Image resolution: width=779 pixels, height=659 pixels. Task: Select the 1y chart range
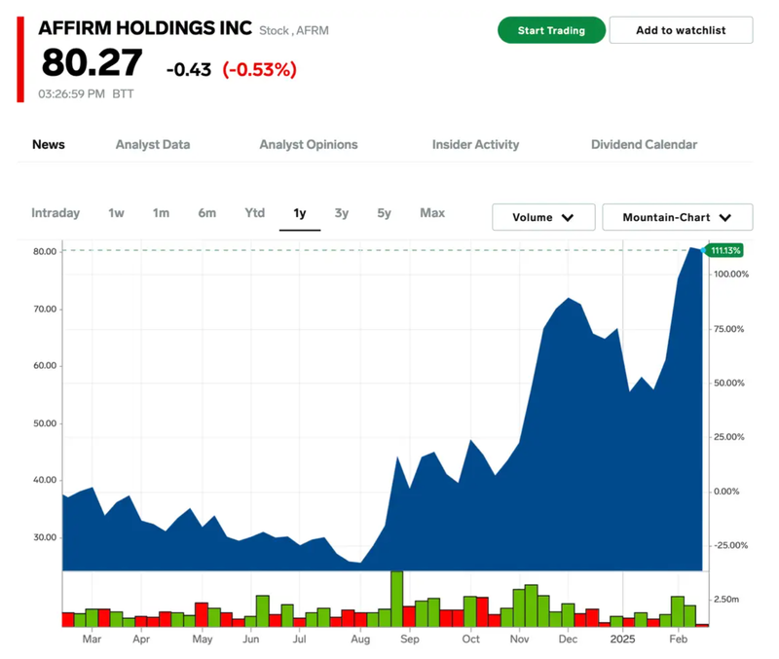[x=300, y=213]
